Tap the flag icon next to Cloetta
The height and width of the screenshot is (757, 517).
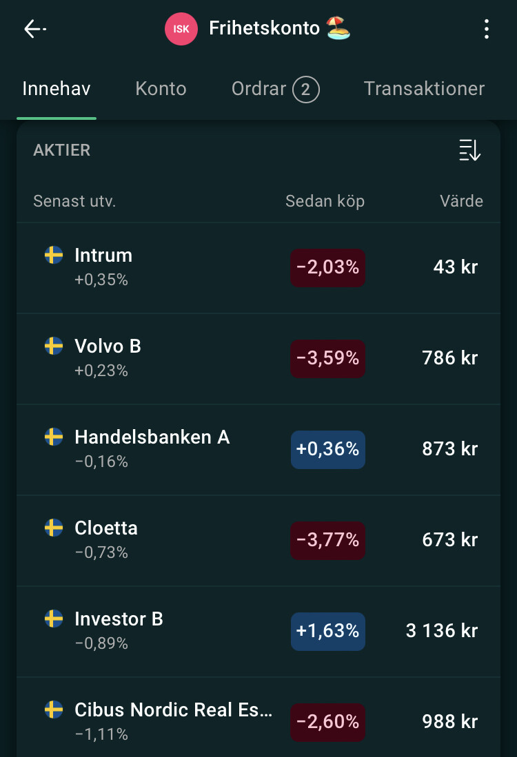point(54,528)
